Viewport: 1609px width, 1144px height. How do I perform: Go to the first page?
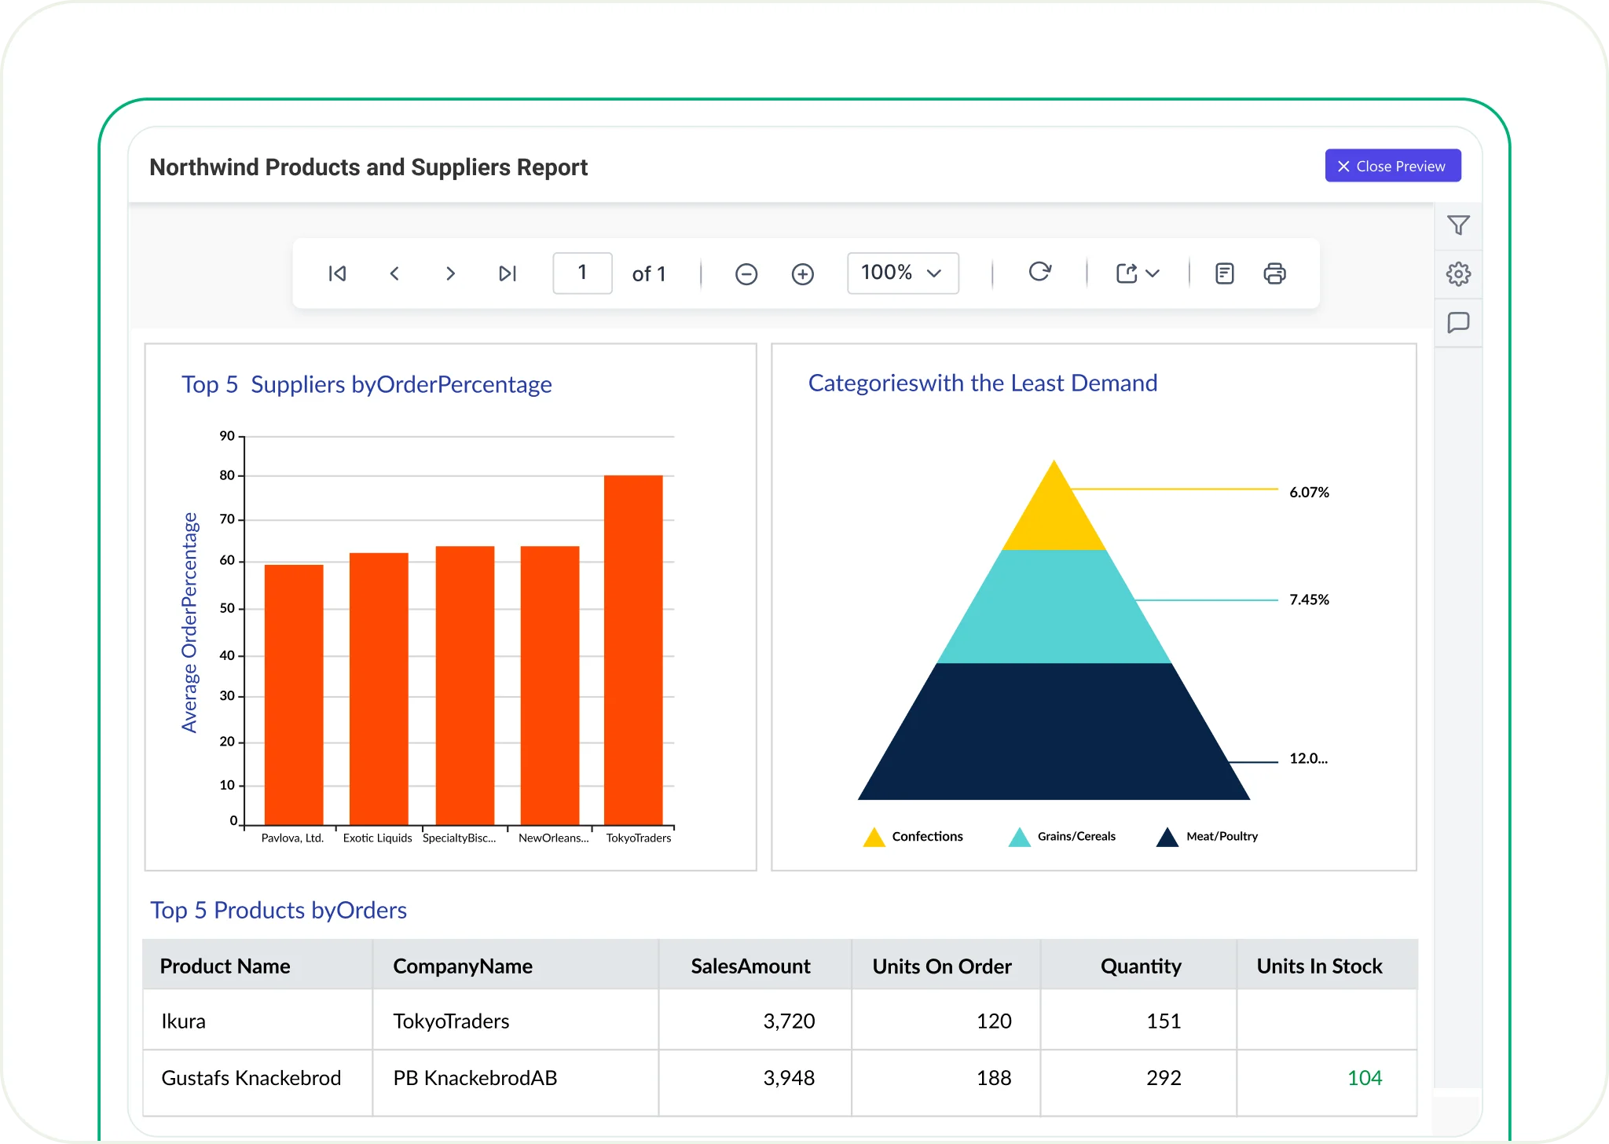337,273
